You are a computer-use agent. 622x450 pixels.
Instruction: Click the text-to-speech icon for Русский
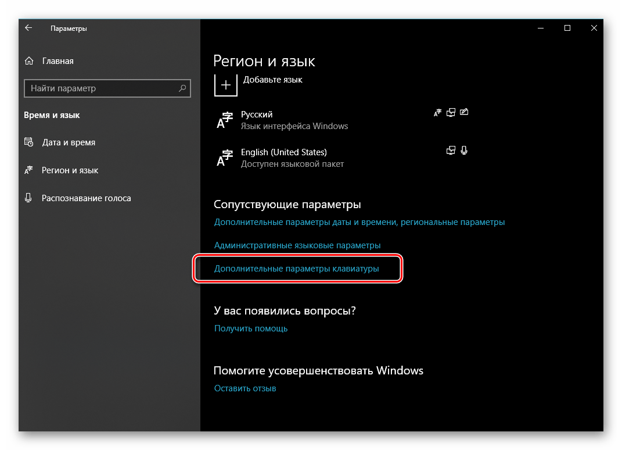click(x=451, y=112)
